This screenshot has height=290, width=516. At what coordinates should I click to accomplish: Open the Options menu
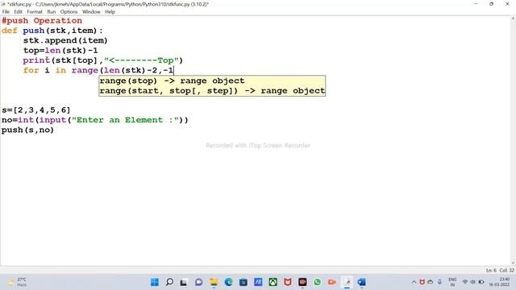tap(69, 12)
